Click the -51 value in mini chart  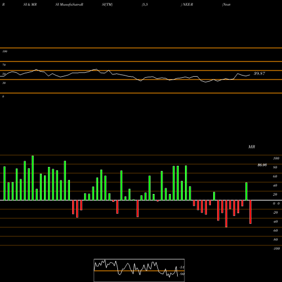pos(182,267)
